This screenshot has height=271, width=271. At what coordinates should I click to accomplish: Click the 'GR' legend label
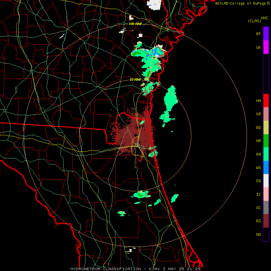pos(258,114)
